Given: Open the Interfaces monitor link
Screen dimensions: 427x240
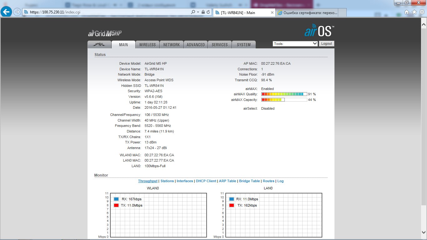Looking at the screenshot, I should click(x=185, y=181).
